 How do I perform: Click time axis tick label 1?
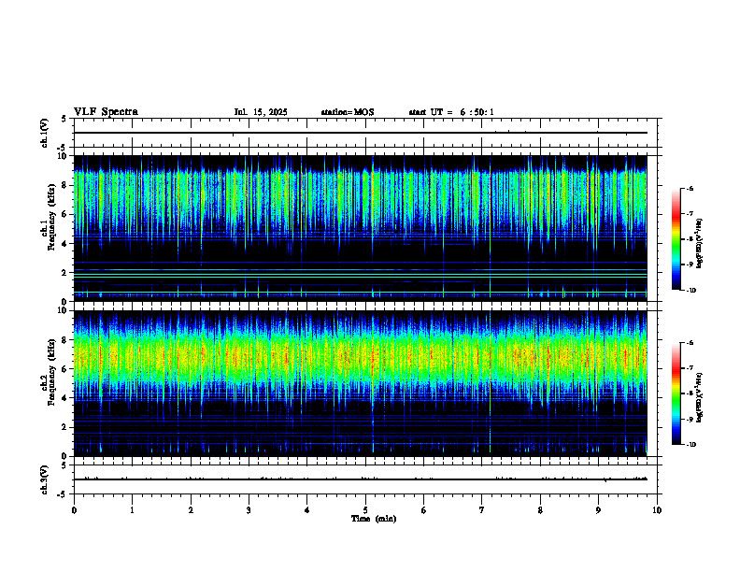(x=132, y=510)
